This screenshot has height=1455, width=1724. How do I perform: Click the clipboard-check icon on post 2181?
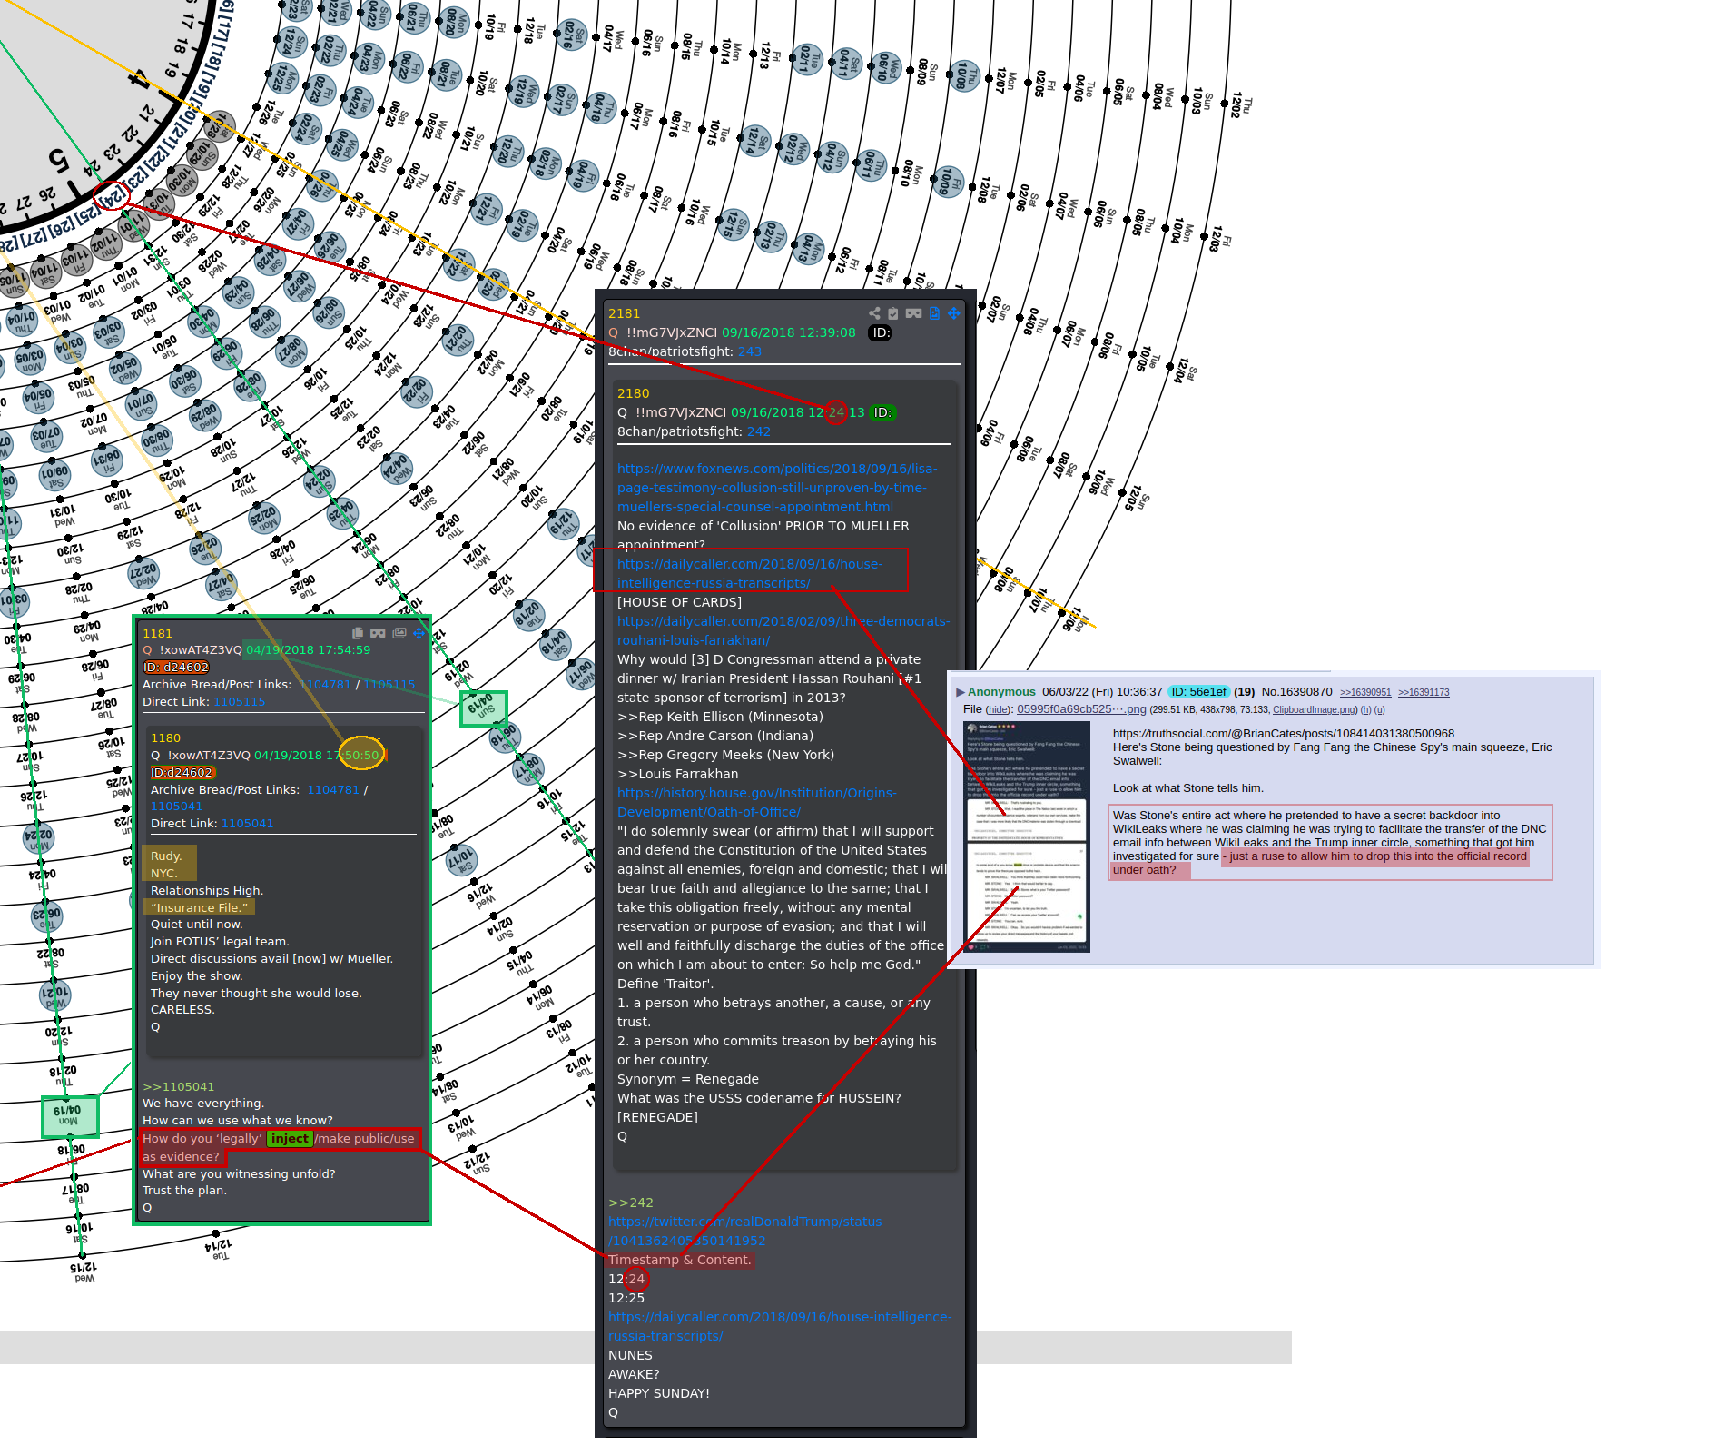coord(893,313)
